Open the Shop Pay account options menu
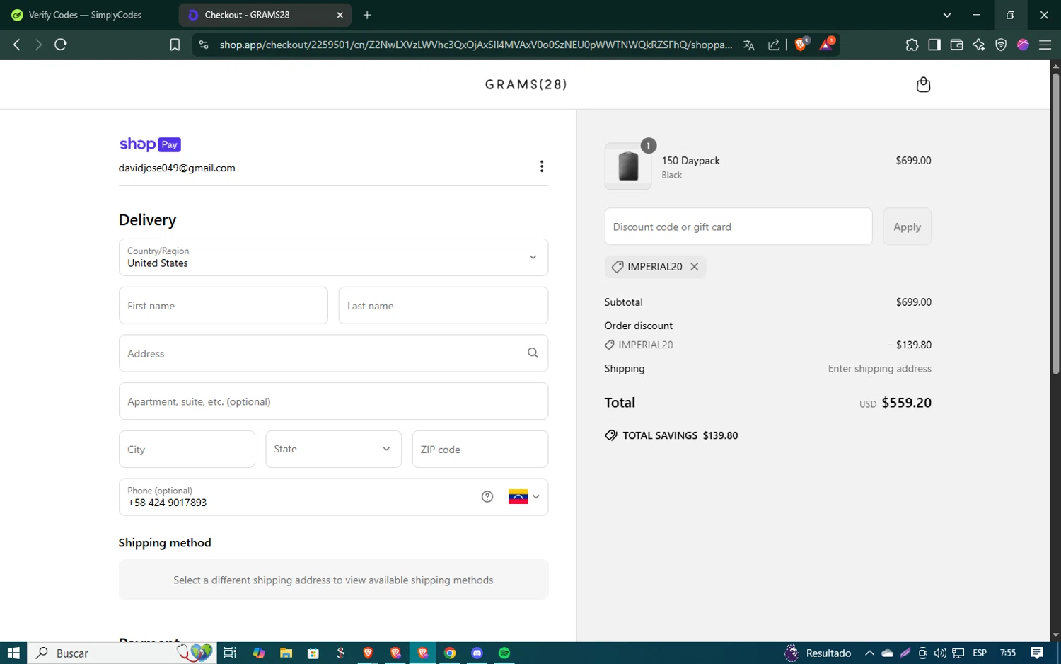Viewport: 1061px width, 664px height. coord(542,166)
